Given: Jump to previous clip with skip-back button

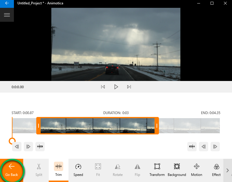Looking at the screenshot, I should pyautogui.click(x=103, y=87).
